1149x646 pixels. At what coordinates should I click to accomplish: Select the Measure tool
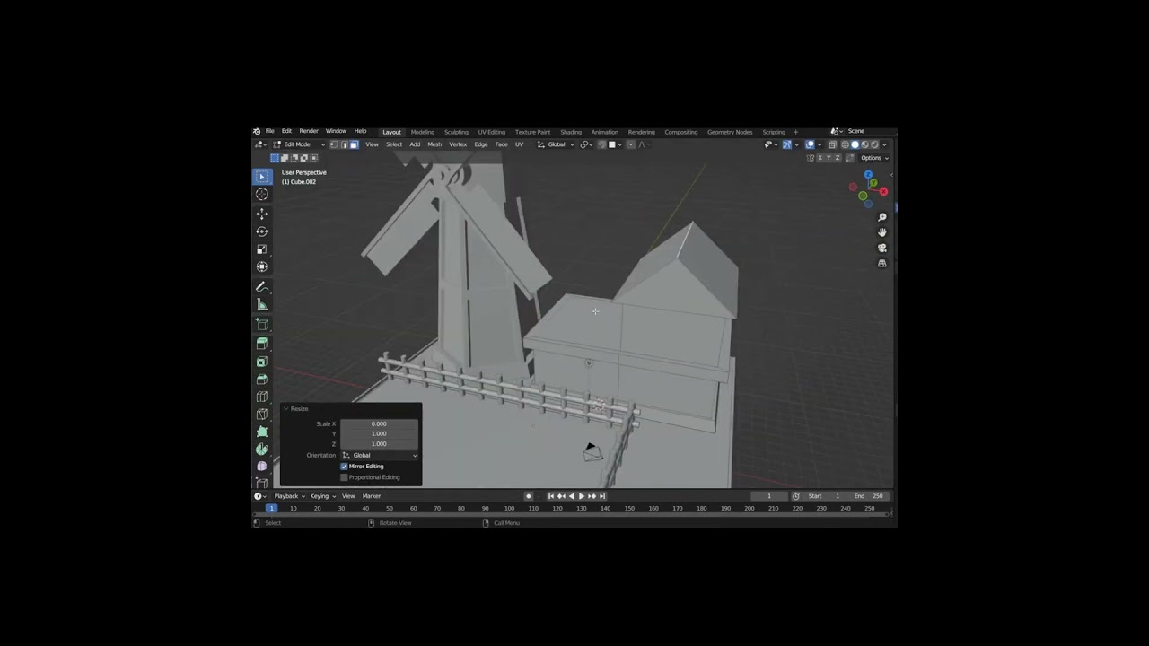262,305
